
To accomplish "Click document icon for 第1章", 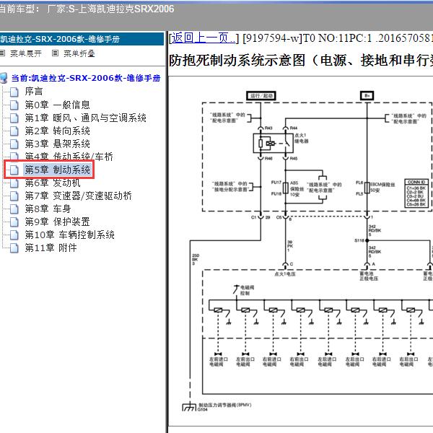I will [14, 118].
